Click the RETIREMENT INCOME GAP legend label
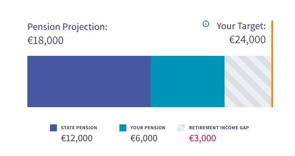Image resolution: width=295 pixels, height=156 pixels. [219, 128]
